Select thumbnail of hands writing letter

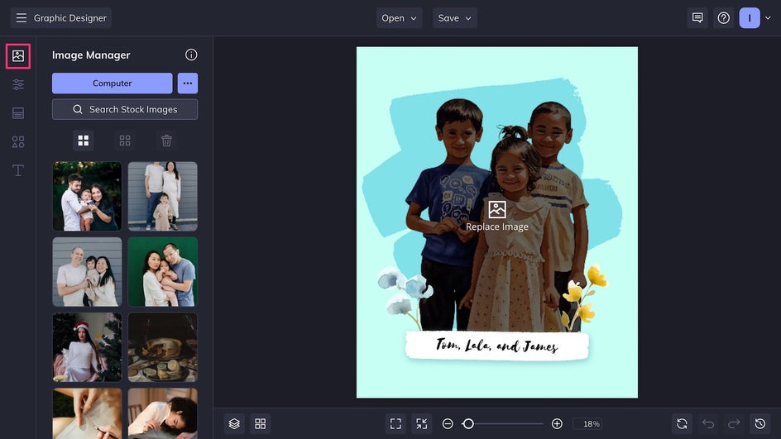(87, 413)
